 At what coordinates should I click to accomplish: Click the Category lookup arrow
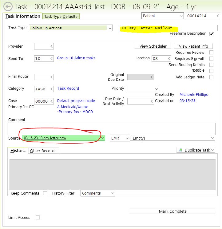pos(51,89)
